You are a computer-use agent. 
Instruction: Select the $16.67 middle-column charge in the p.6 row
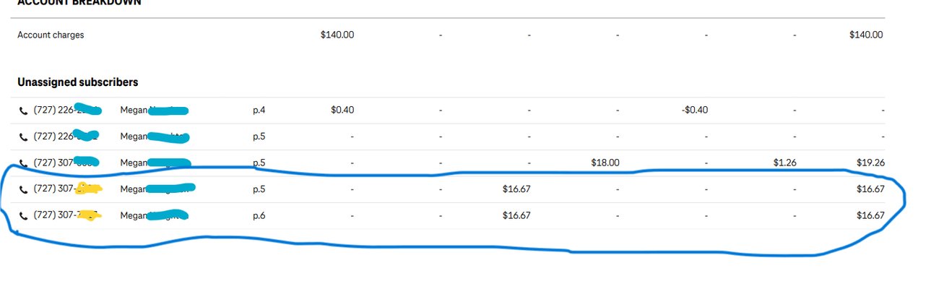pyautogui.click(x=516, y=215)
